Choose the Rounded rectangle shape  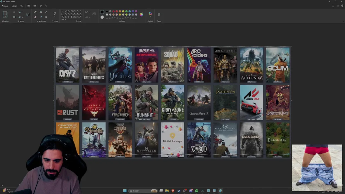[74, 11]
